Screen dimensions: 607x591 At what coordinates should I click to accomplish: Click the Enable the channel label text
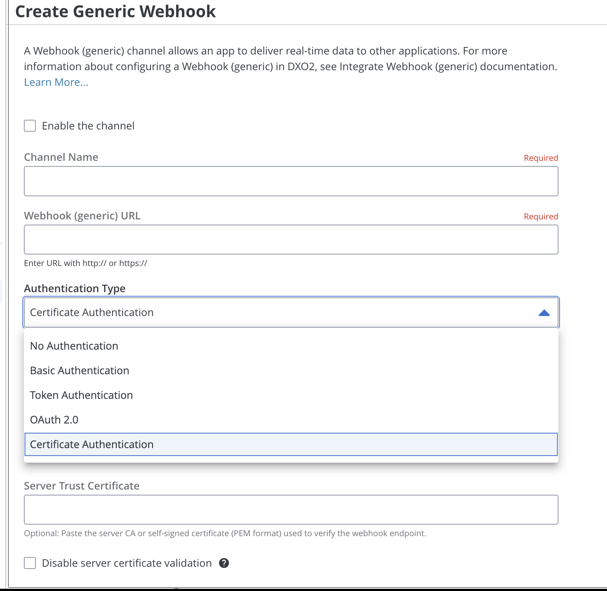pyautogui.click(x=88, y=126)
